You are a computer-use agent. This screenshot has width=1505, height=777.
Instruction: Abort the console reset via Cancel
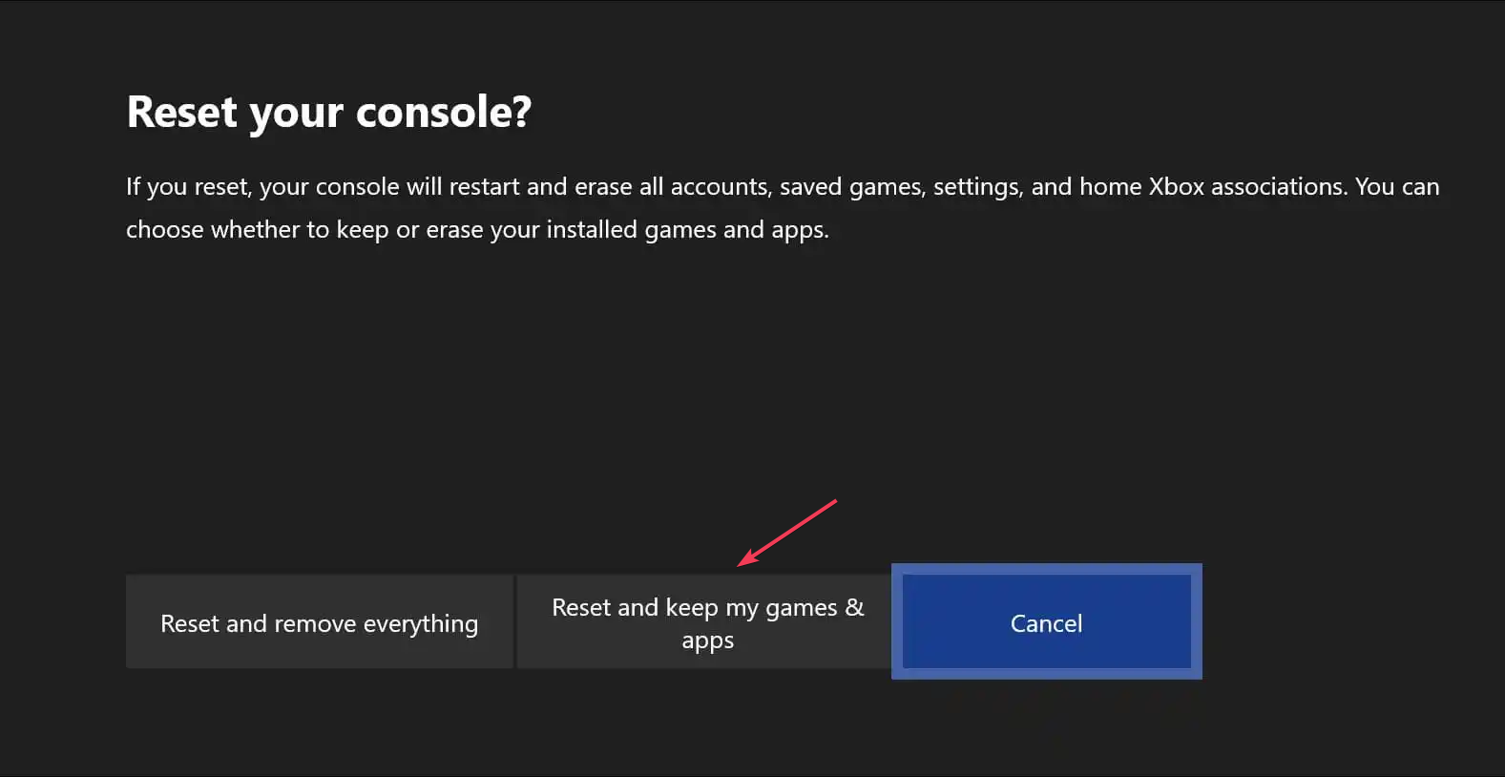click(1047, 622)
